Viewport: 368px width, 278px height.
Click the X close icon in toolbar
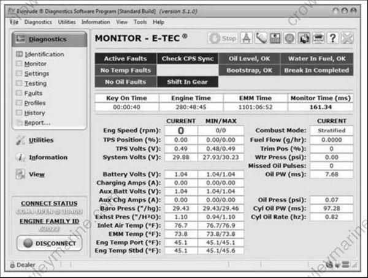[x=347, y=38]
